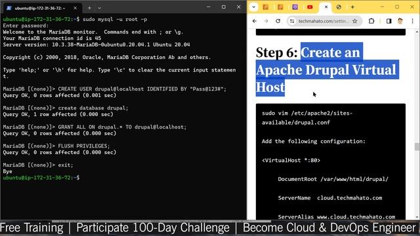
Task: Maximize the Chrome window
Action: click(x=397, y=7)
